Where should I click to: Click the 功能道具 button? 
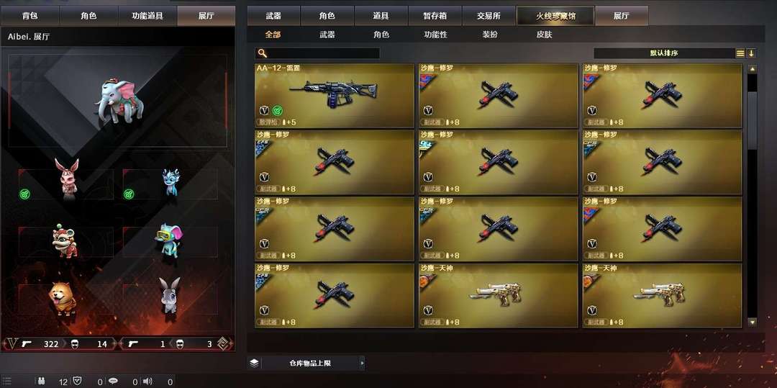point(147,16)
